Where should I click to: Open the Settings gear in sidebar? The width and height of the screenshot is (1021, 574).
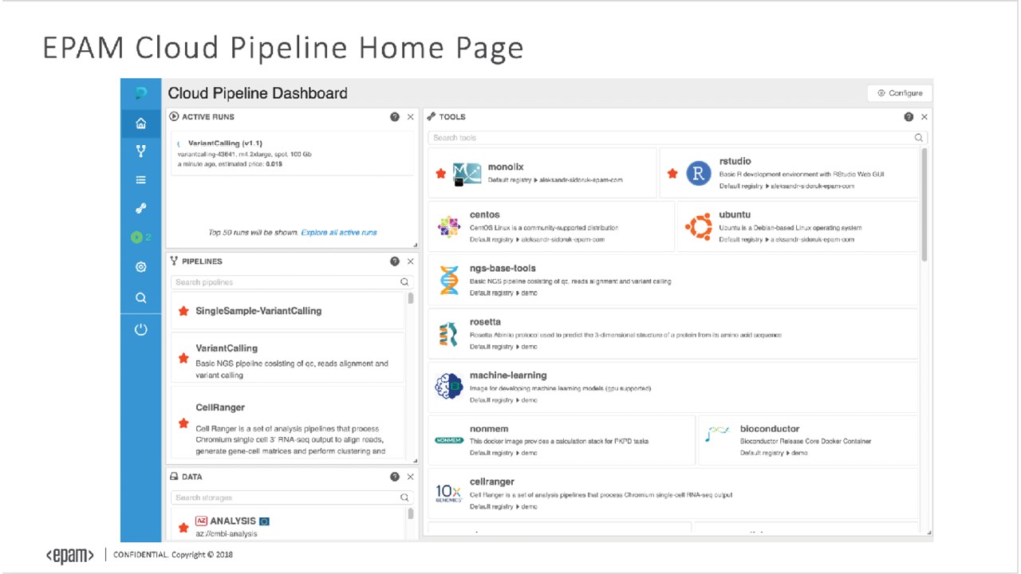pyautogui.click(x=141, y=267)
